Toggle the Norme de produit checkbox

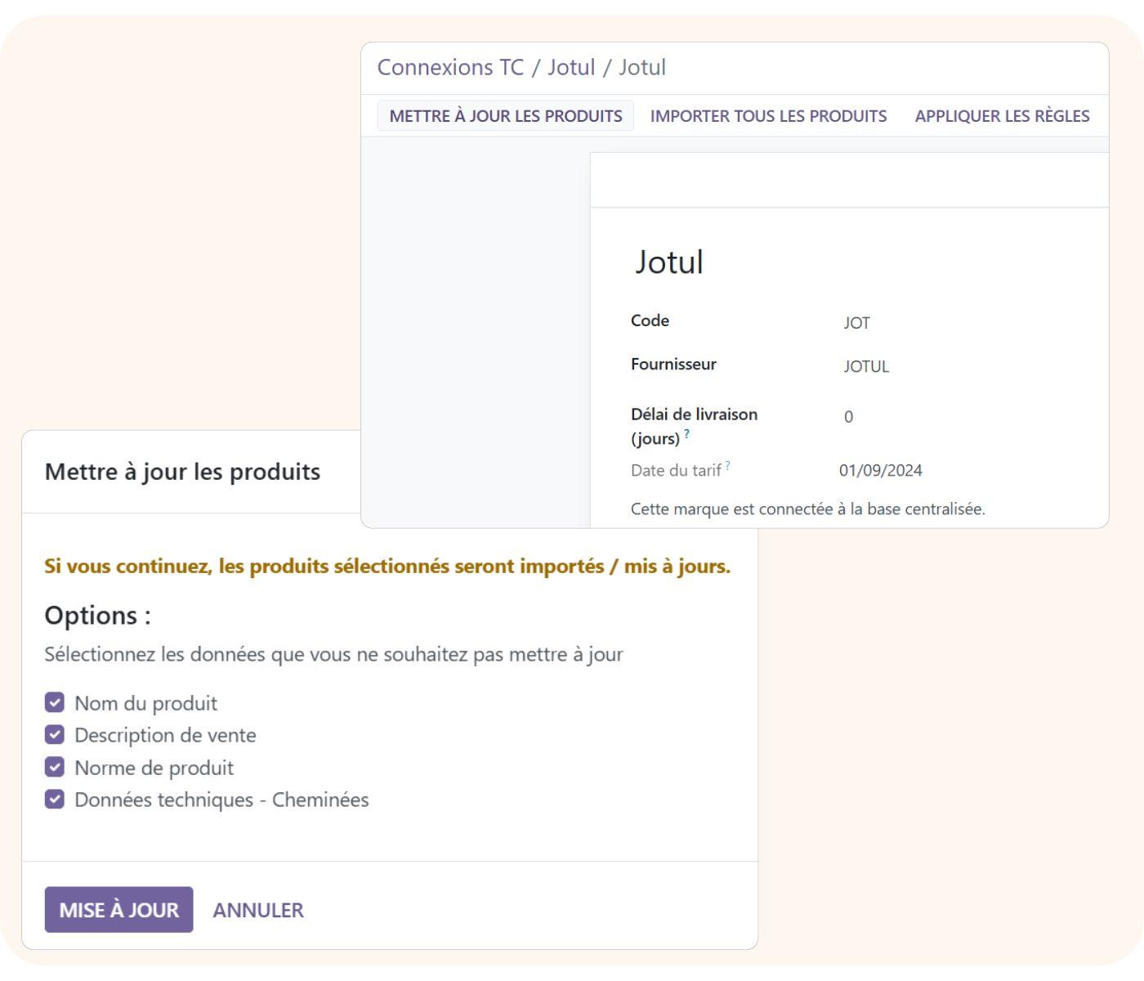point(55,768)
